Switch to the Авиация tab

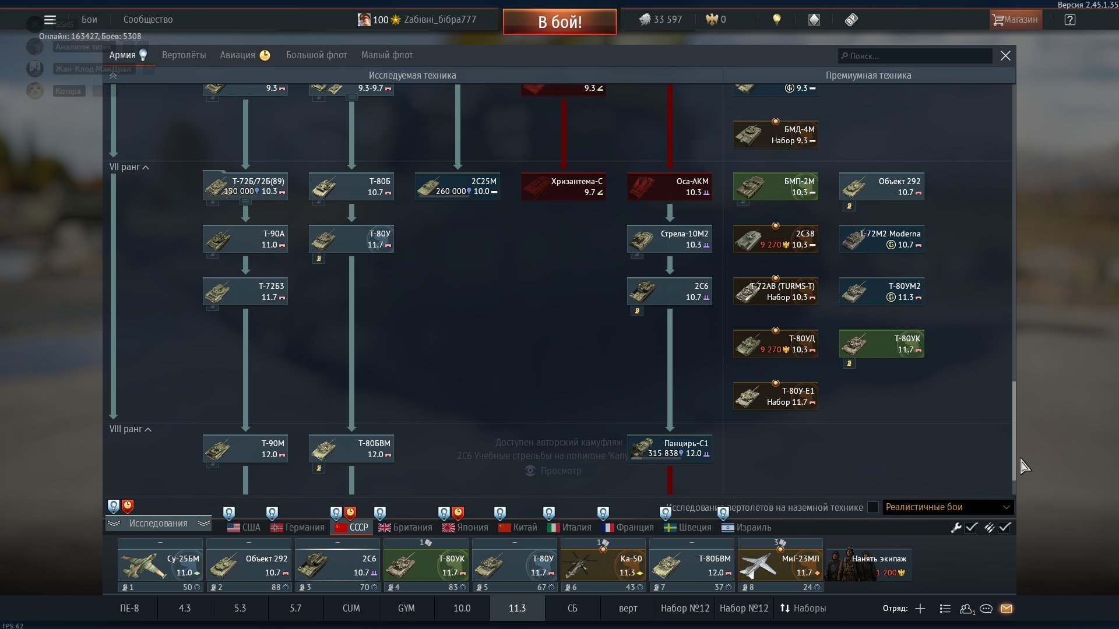(238, 55)
